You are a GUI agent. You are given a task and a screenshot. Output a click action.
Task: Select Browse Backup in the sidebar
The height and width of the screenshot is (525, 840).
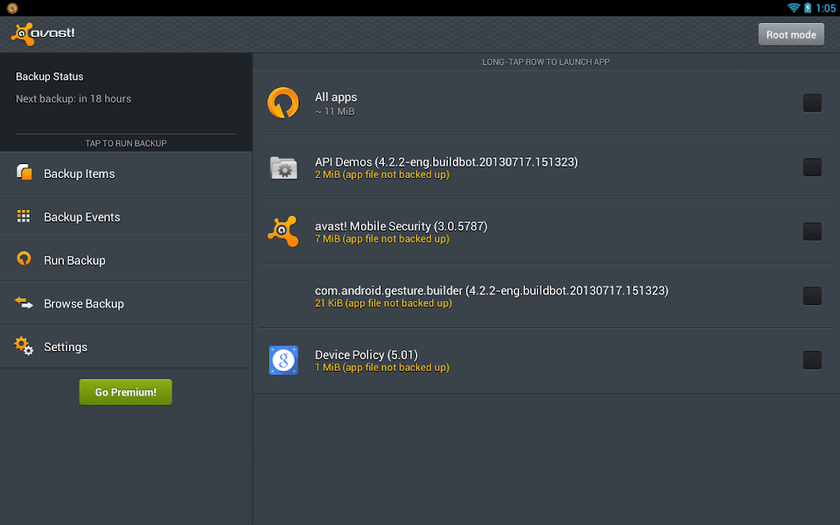point(126,304)
